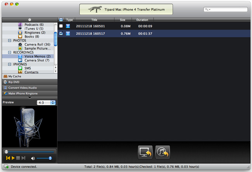Image resolution: width=252 pixels, height=172 pixels.
Task: Click the export to iTunes icon button
Action: [162, 152]
